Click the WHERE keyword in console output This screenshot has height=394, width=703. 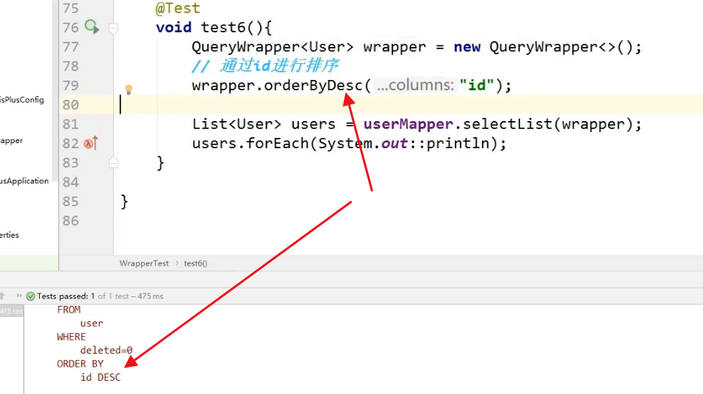pos(71,337)
